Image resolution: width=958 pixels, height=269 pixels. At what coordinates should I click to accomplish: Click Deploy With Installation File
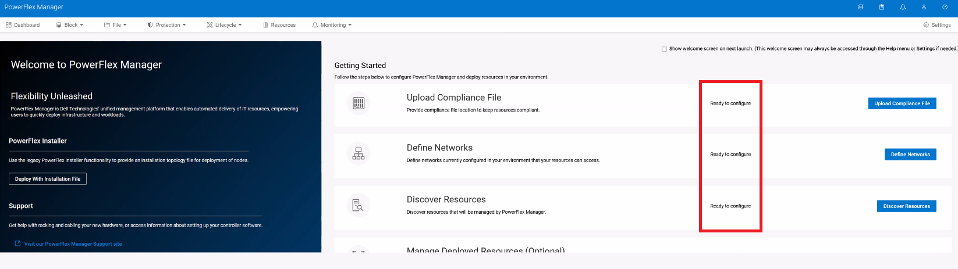click(x=48, y=179)
